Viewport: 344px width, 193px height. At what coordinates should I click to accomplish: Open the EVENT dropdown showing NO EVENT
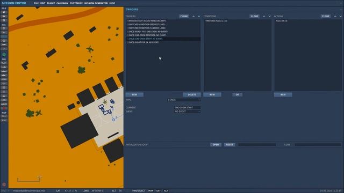pos(187,112)
